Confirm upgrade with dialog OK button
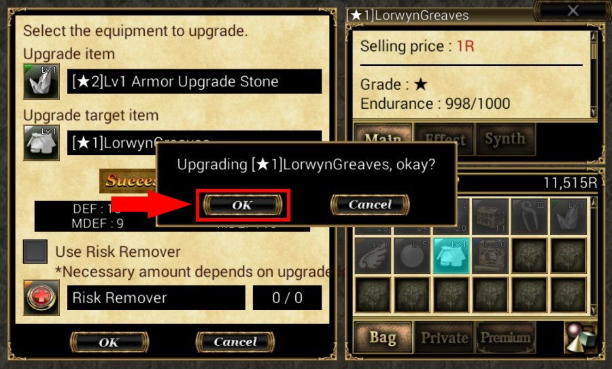612x369 pixels. click(242, 205)
